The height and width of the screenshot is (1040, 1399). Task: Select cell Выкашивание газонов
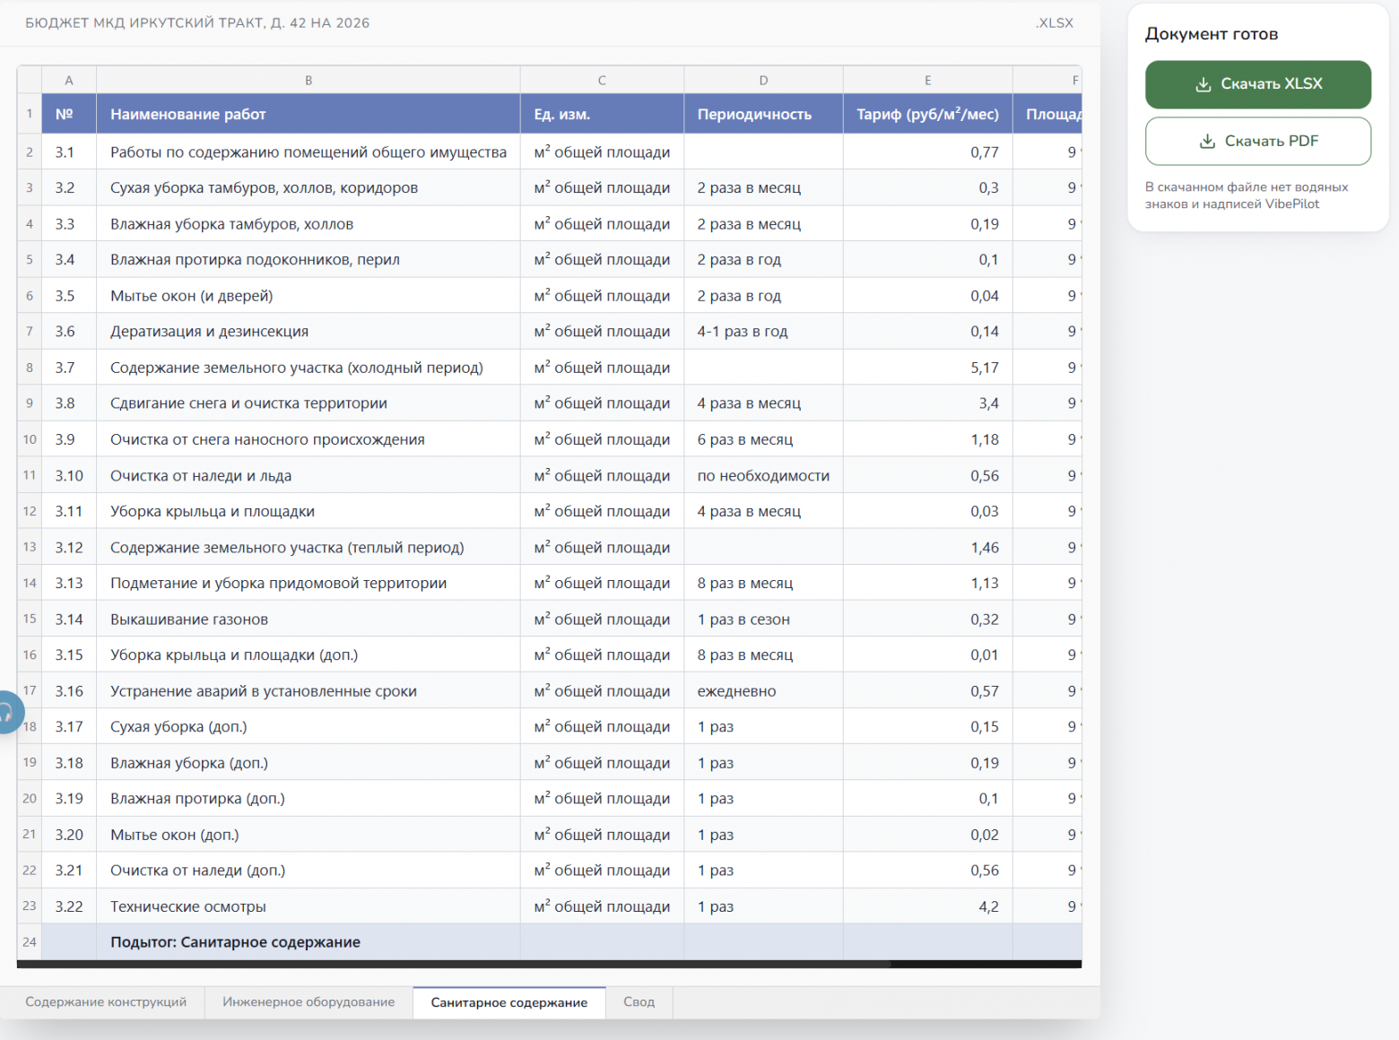(x=308, y=620)
